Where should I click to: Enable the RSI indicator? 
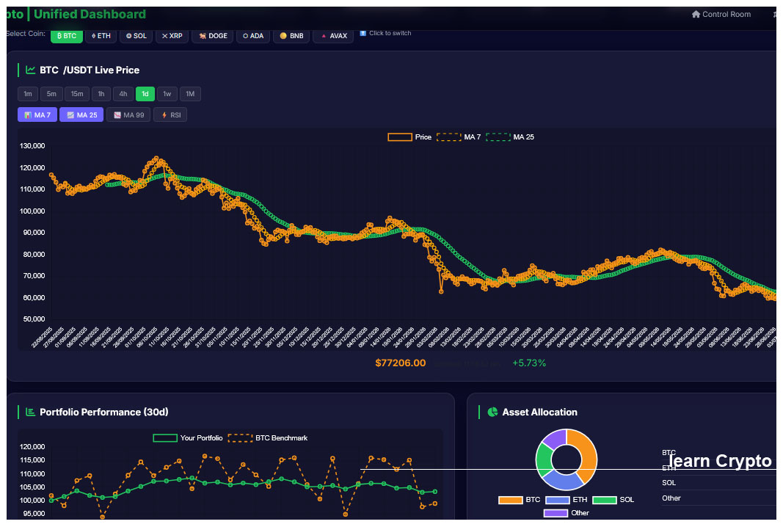point(170,115)
